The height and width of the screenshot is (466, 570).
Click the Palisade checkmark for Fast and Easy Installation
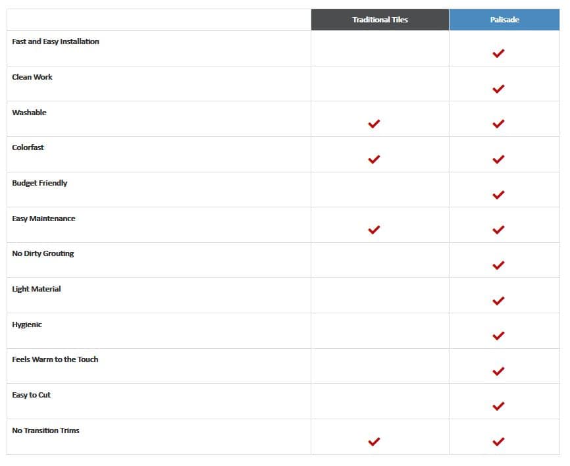[498, 53]
